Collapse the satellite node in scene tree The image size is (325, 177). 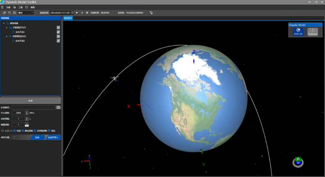point(6,28)
